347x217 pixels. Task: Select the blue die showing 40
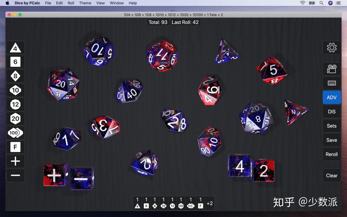point(130,91)
